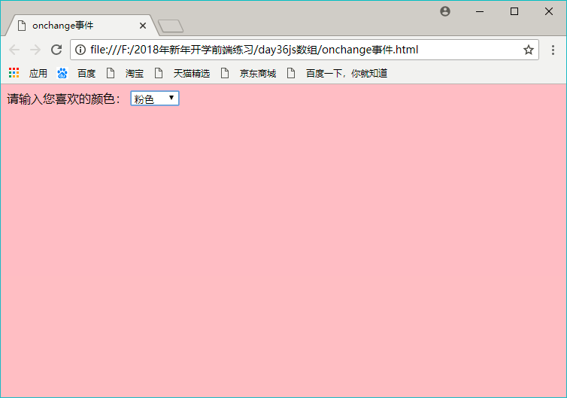Close the onchange事件 tab

(143, 26)
